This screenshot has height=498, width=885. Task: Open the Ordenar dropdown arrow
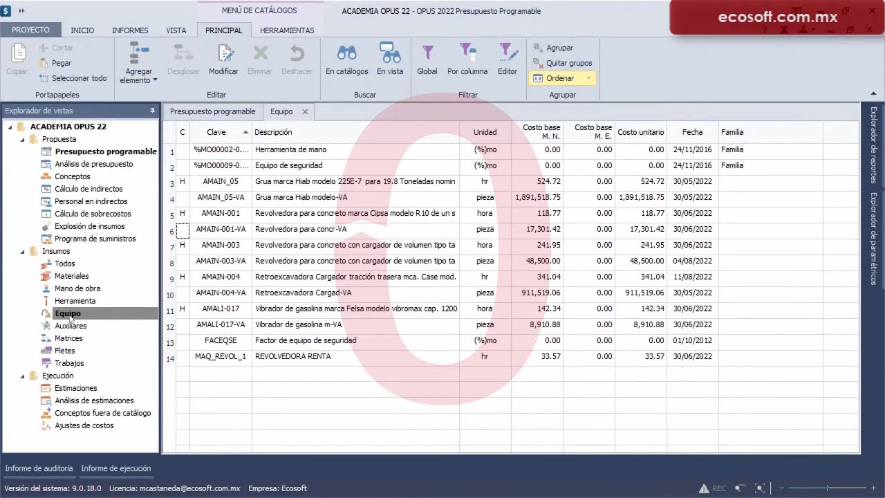pyautogui.click(x=588, y=78)
